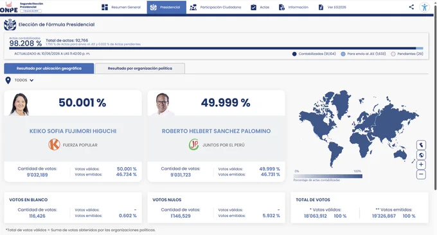This screenshot has height=235, width=437.
Task: Select Resultado por ubicación geográfica tab
Action: pos(49,69)
